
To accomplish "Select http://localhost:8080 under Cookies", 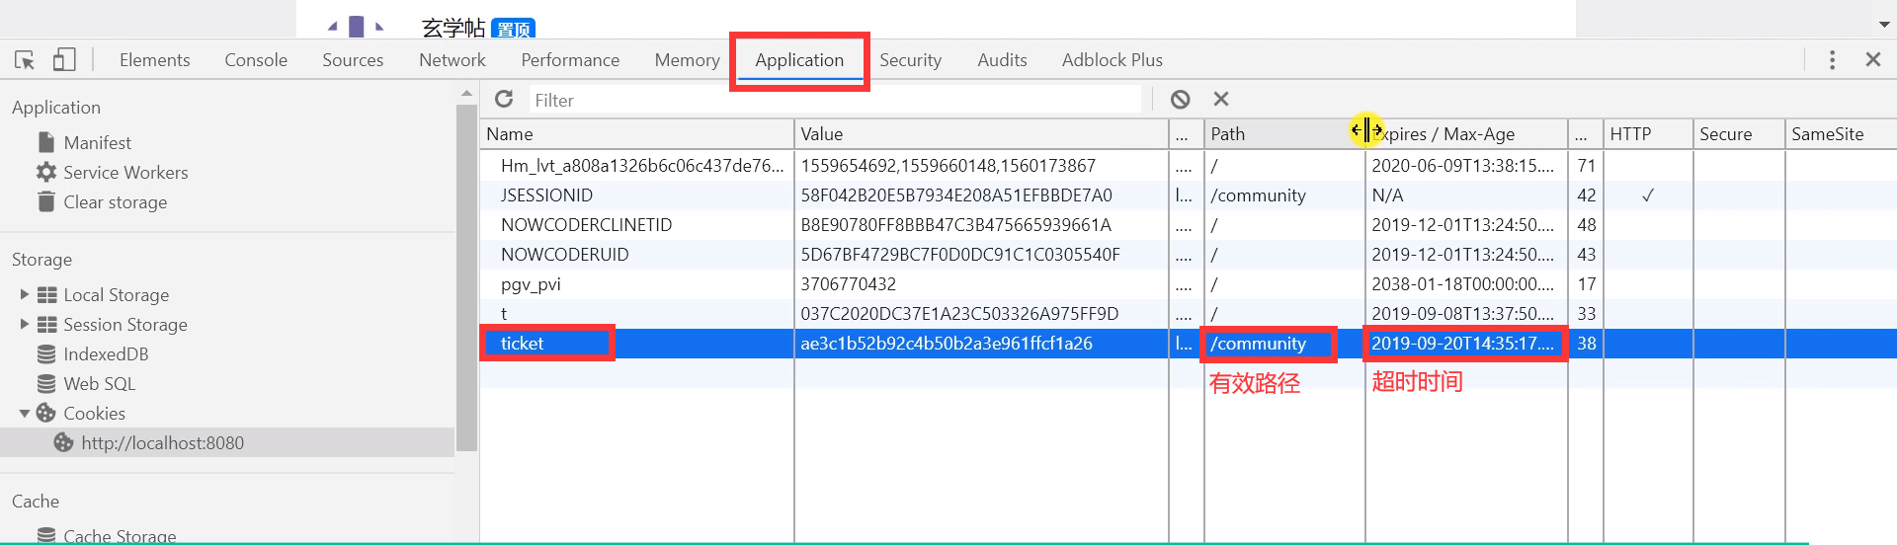I will coord(163,442).
